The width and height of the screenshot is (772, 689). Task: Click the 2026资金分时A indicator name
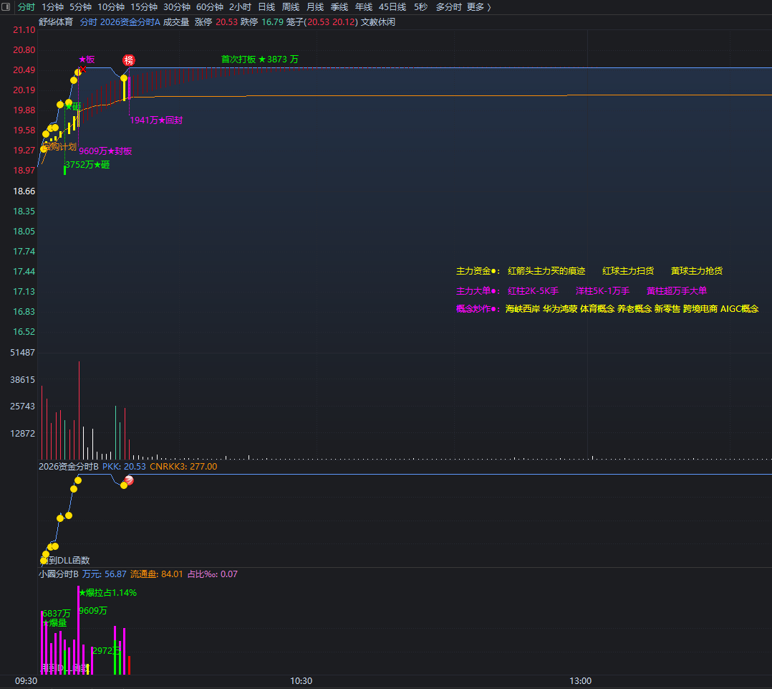(x=130, y=22)
